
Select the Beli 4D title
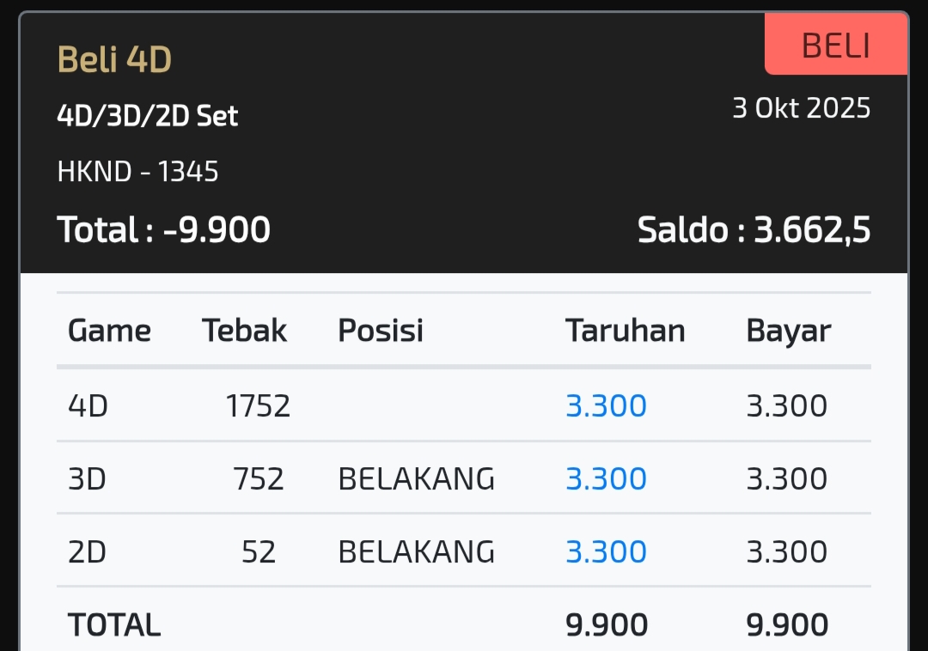114,60
